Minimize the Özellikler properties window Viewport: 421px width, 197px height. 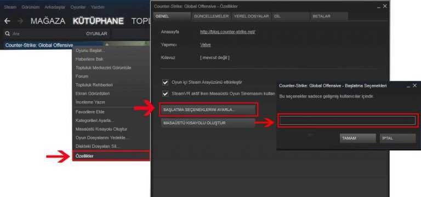point(379,7)
